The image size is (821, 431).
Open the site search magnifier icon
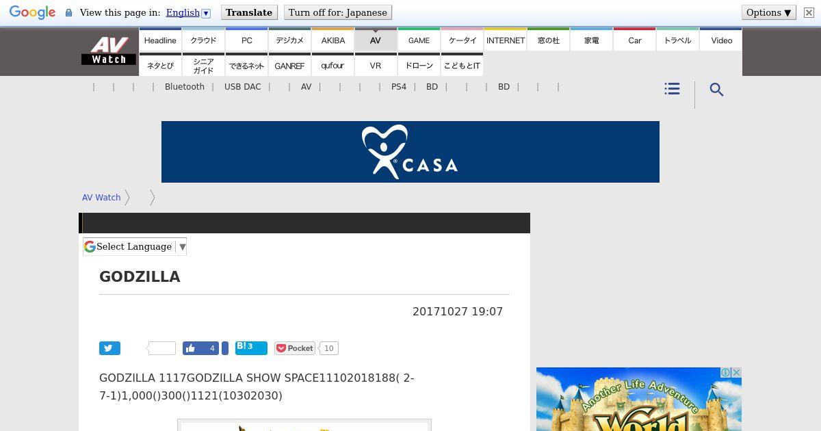716,90
